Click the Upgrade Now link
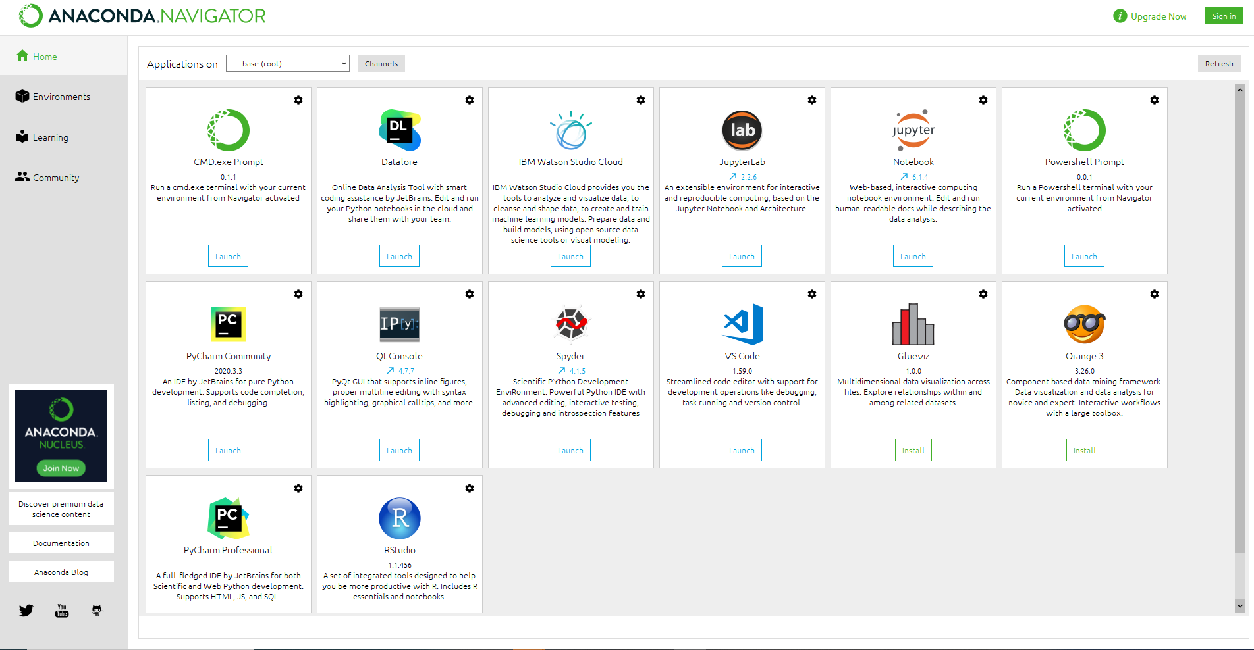This screenshot has width=1254, height=650. (1159, 16)
